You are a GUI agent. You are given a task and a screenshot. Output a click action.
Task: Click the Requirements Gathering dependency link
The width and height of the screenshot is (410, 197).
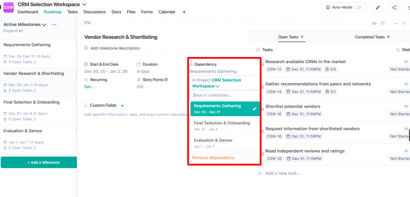point(213,71)
